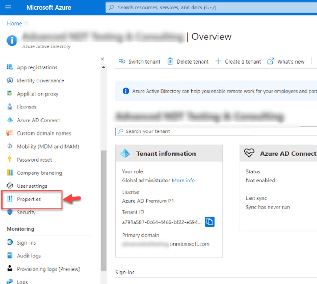
Task: Collapse the left navigation pane
Action: (x=102, y=59)
